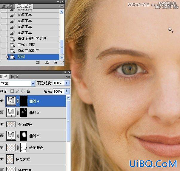
Task: Select the 头发颜色 layer name
Action: click(x=25, y=125)
